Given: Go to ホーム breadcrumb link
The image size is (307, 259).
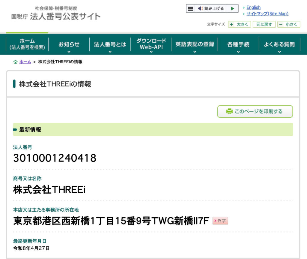Looking at the screenshot, I should [x=25, y=62].
